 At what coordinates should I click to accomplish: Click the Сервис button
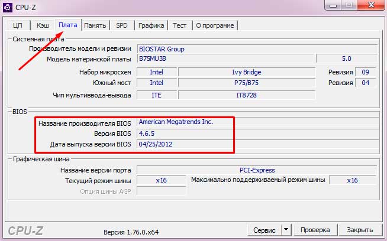point(265,230)
